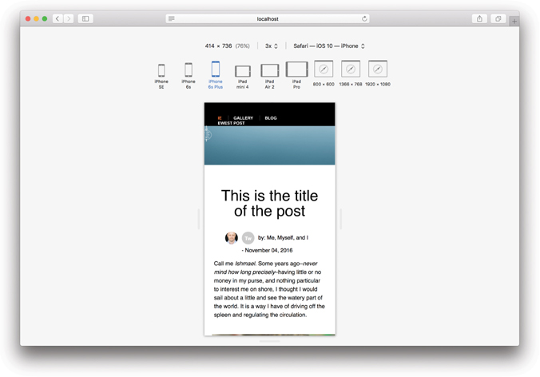Open the Share menu in toolbar
540x377 pixels.
pyautogui.click(x=479, y=18)
